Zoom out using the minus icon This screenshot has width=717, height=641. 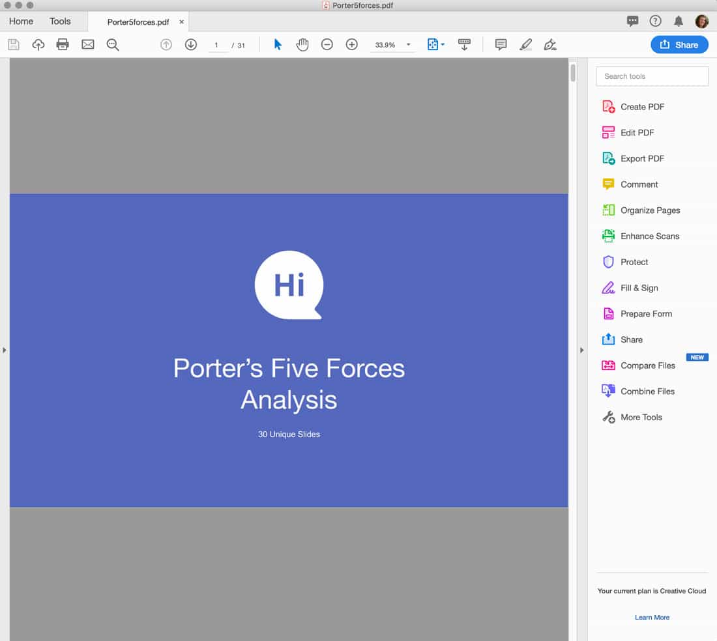[x=327, y=44]
